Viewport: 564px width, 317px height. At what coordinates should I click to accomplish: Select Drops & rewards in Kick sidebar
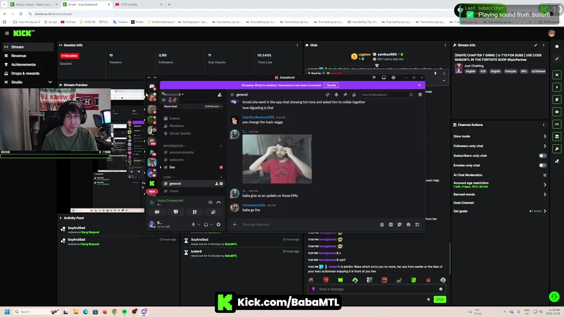point(27,73)
